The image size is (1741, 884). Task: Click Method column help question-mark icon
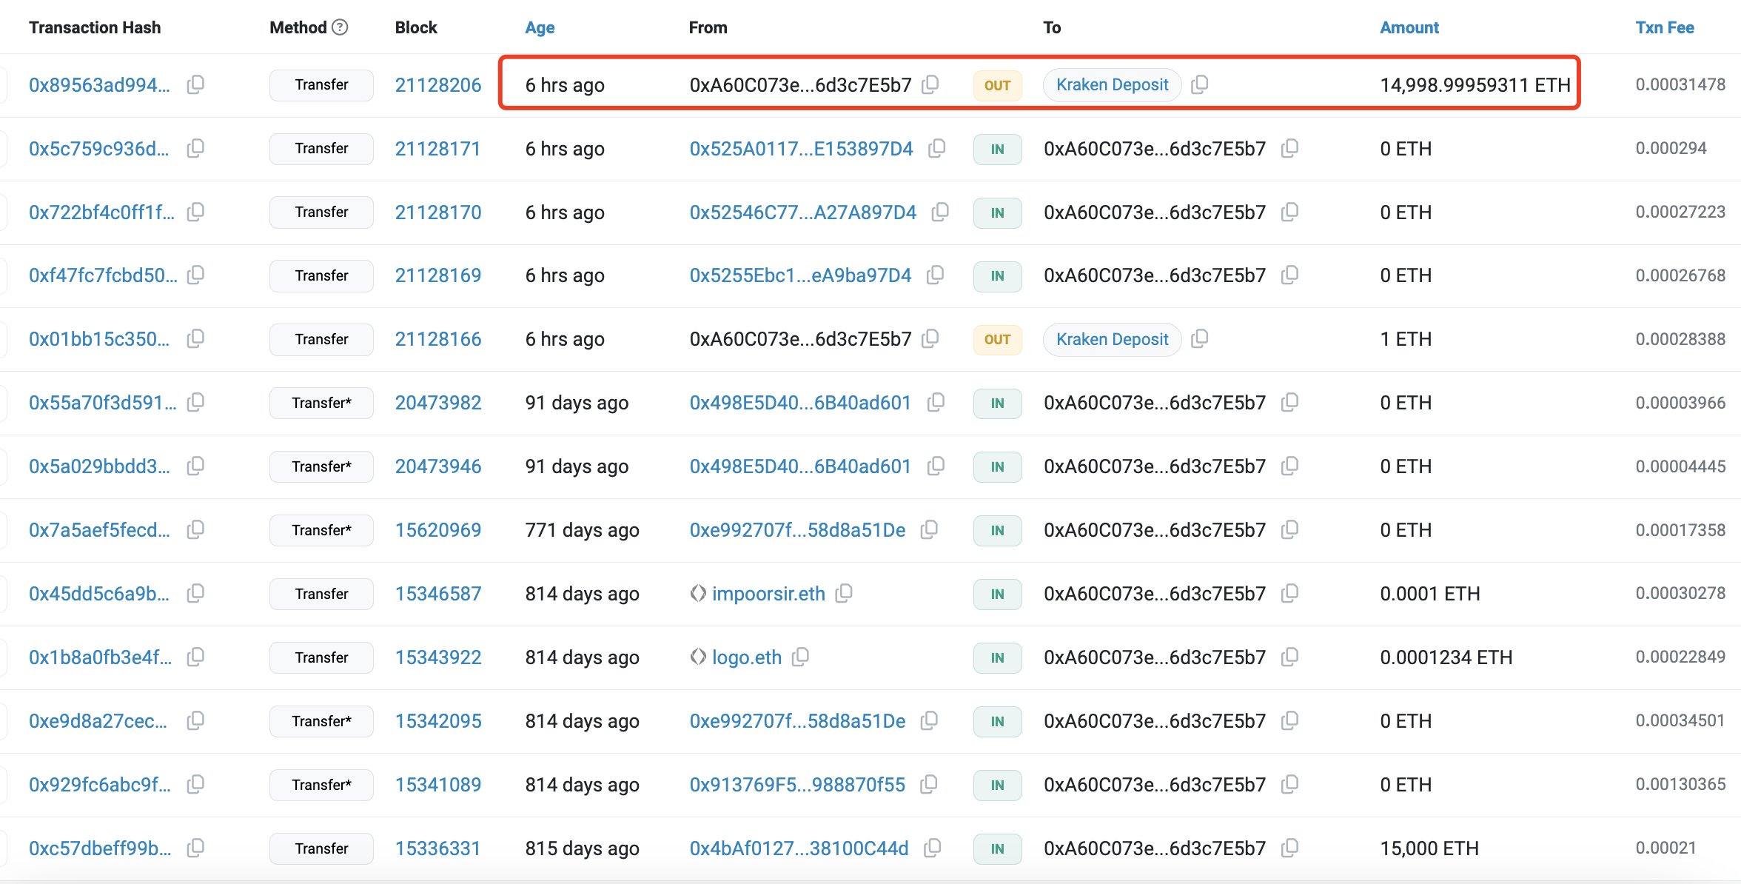coord(340,27)
